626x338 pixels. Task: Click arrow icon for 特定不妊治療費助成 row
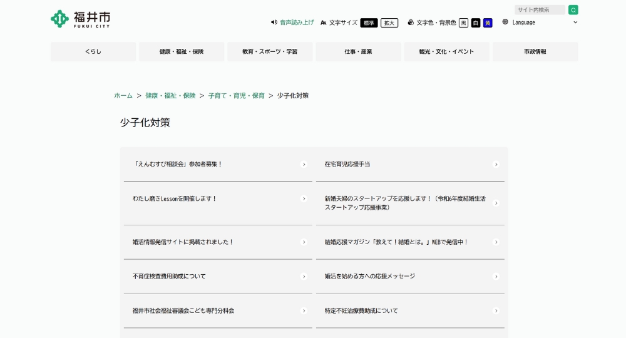click(496, 311)
